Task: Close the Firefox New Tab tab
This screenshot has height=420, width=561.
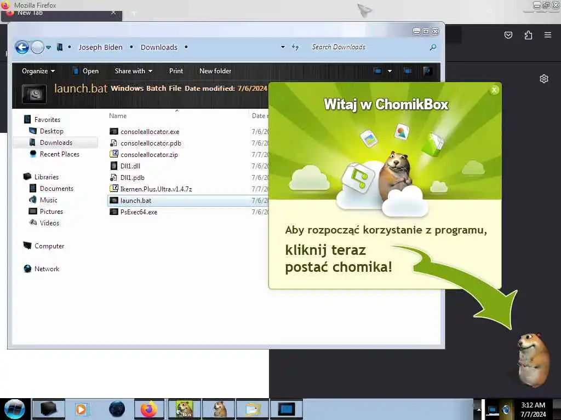Action: pos(113,13)
